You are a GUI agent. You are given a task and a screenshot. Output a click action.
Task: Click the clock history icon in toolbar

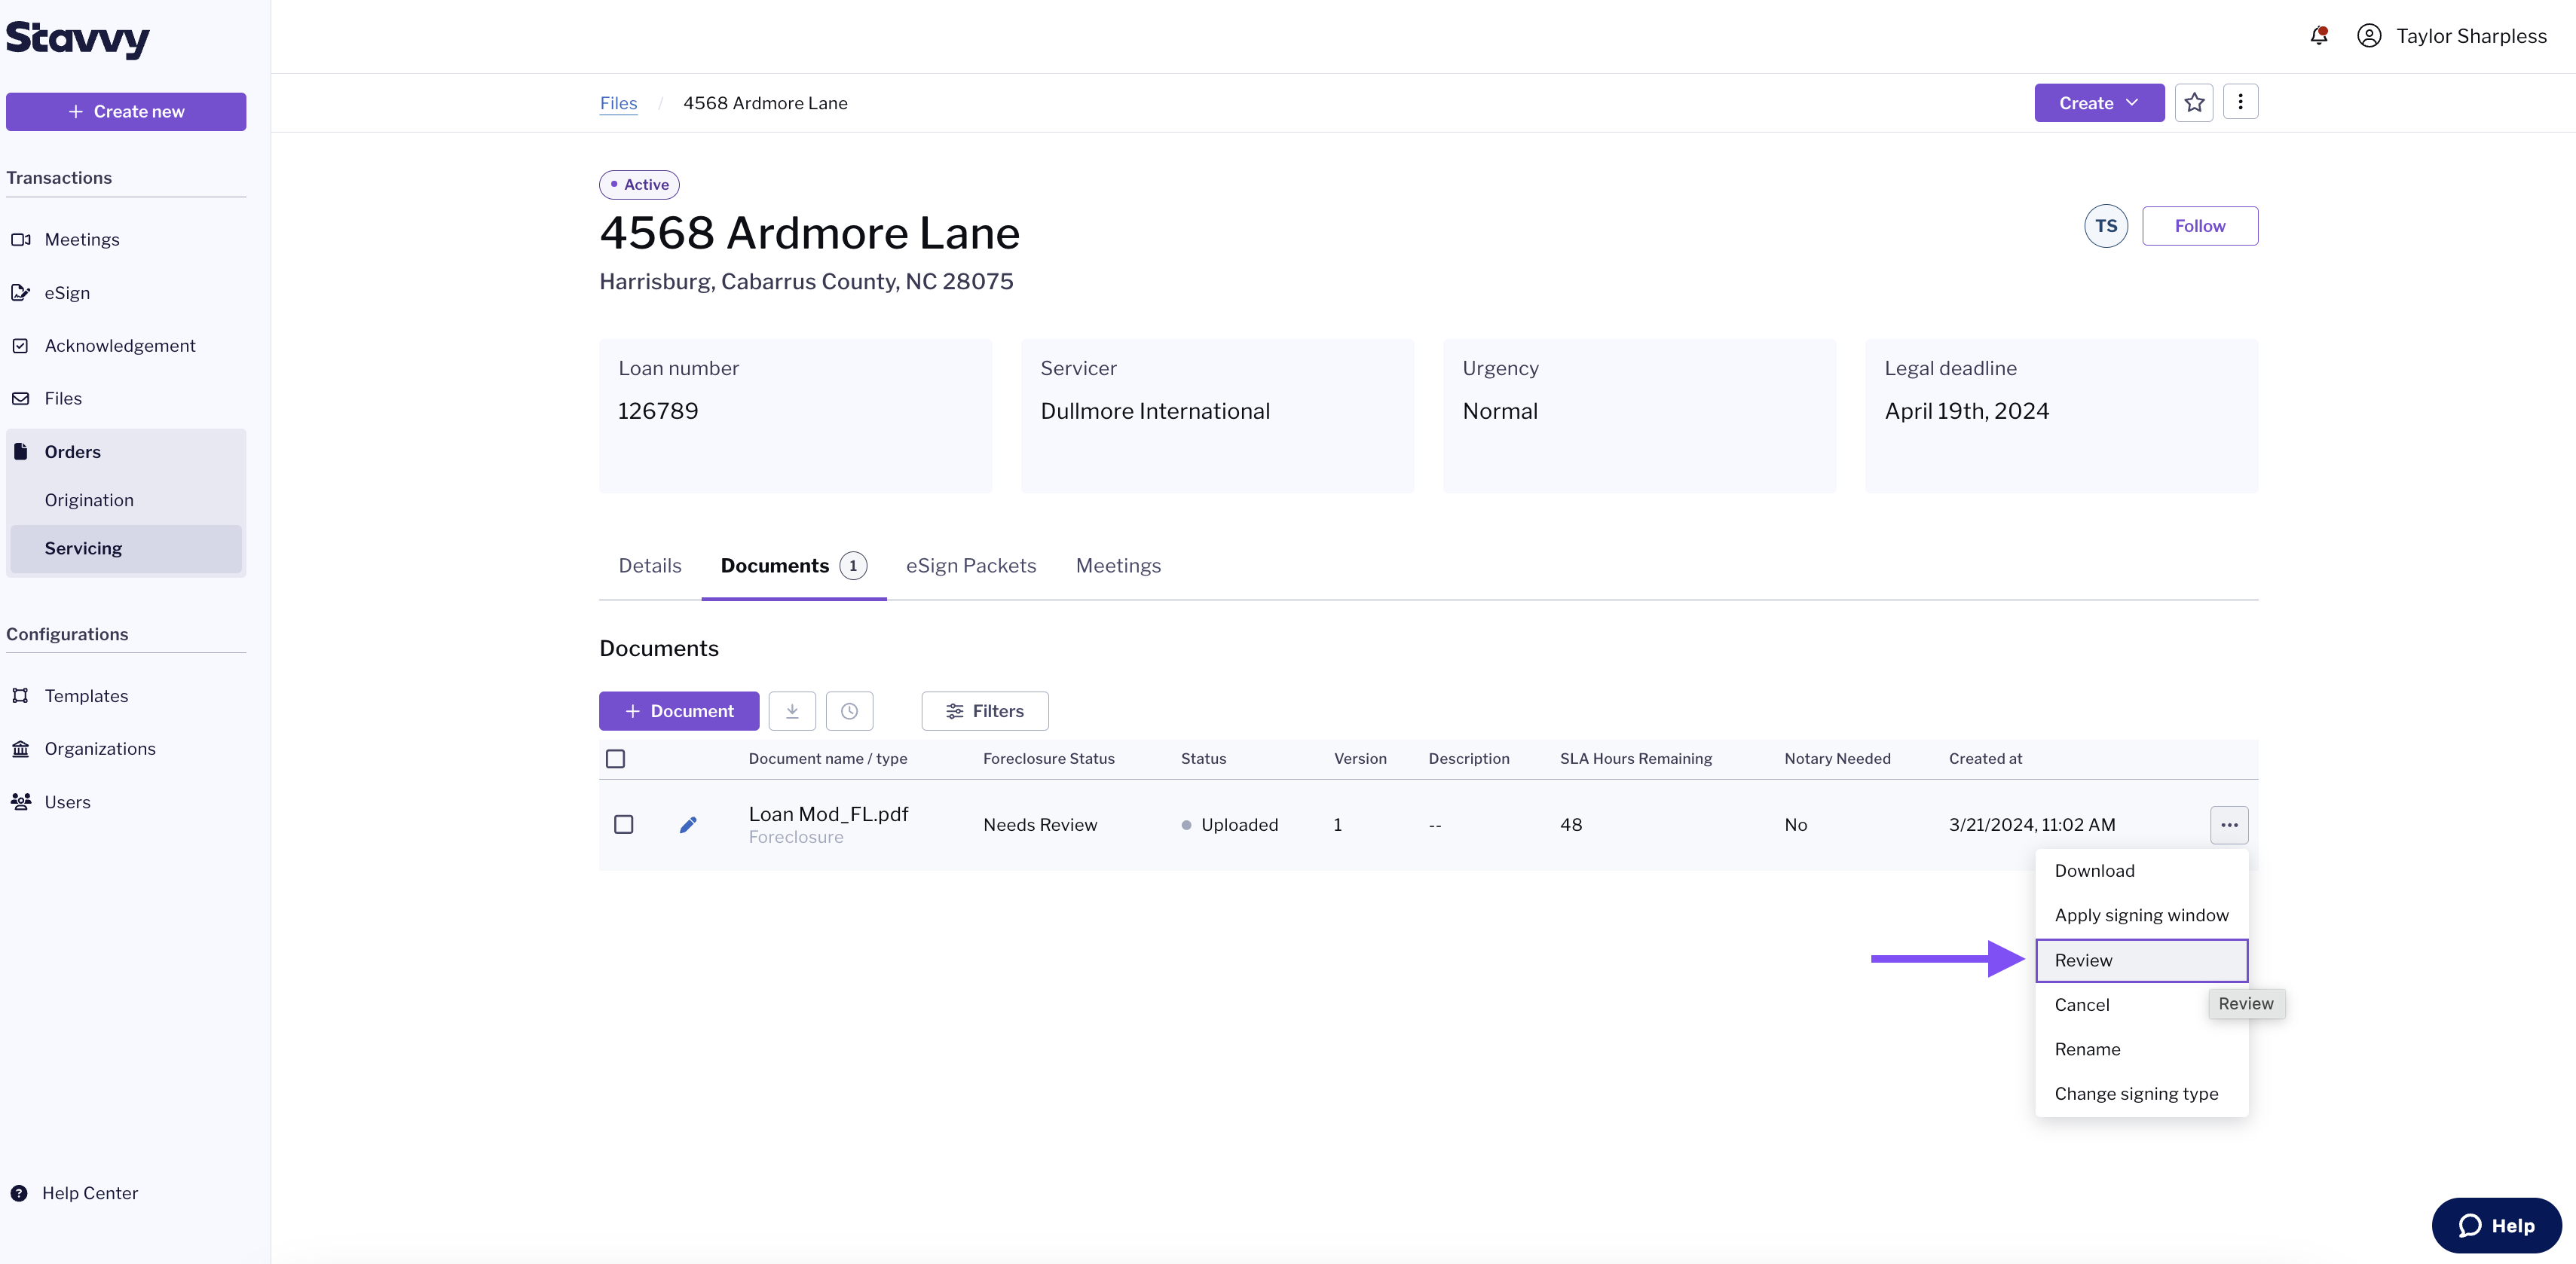849,711
